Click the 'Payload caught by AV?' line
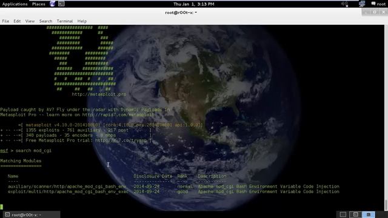This screenshot has width=388, height=218. tap(85, 110)
